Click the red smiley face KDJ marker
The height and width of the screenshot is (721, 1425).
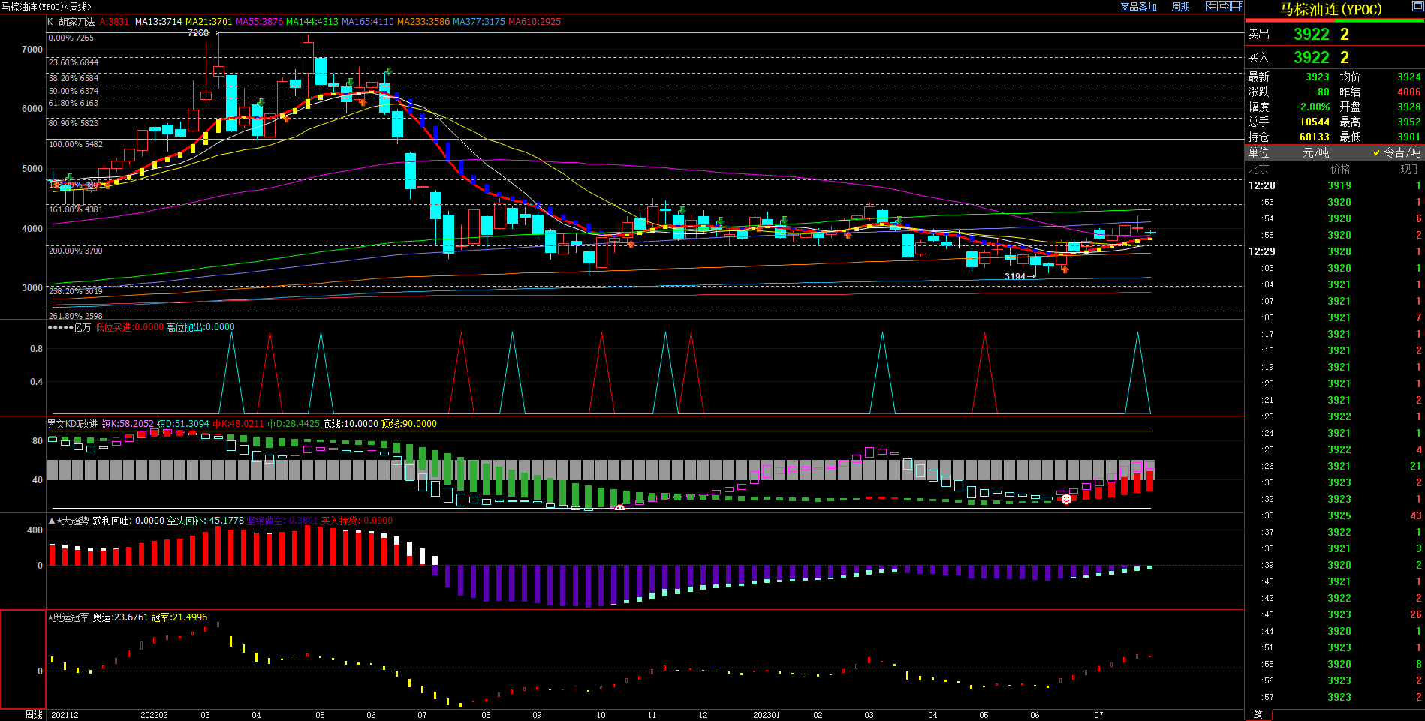coord(1065,499)
